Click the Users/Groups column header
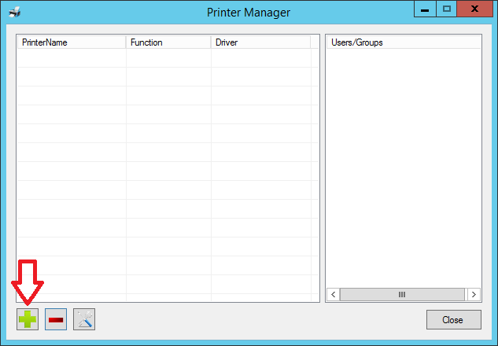This screenshot has height=346, width=498. pyautogui.click(x=403, y=42)
